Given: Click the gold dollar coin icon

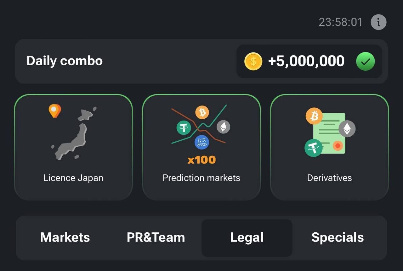Looking at the screenshot, I should (253, 61).
